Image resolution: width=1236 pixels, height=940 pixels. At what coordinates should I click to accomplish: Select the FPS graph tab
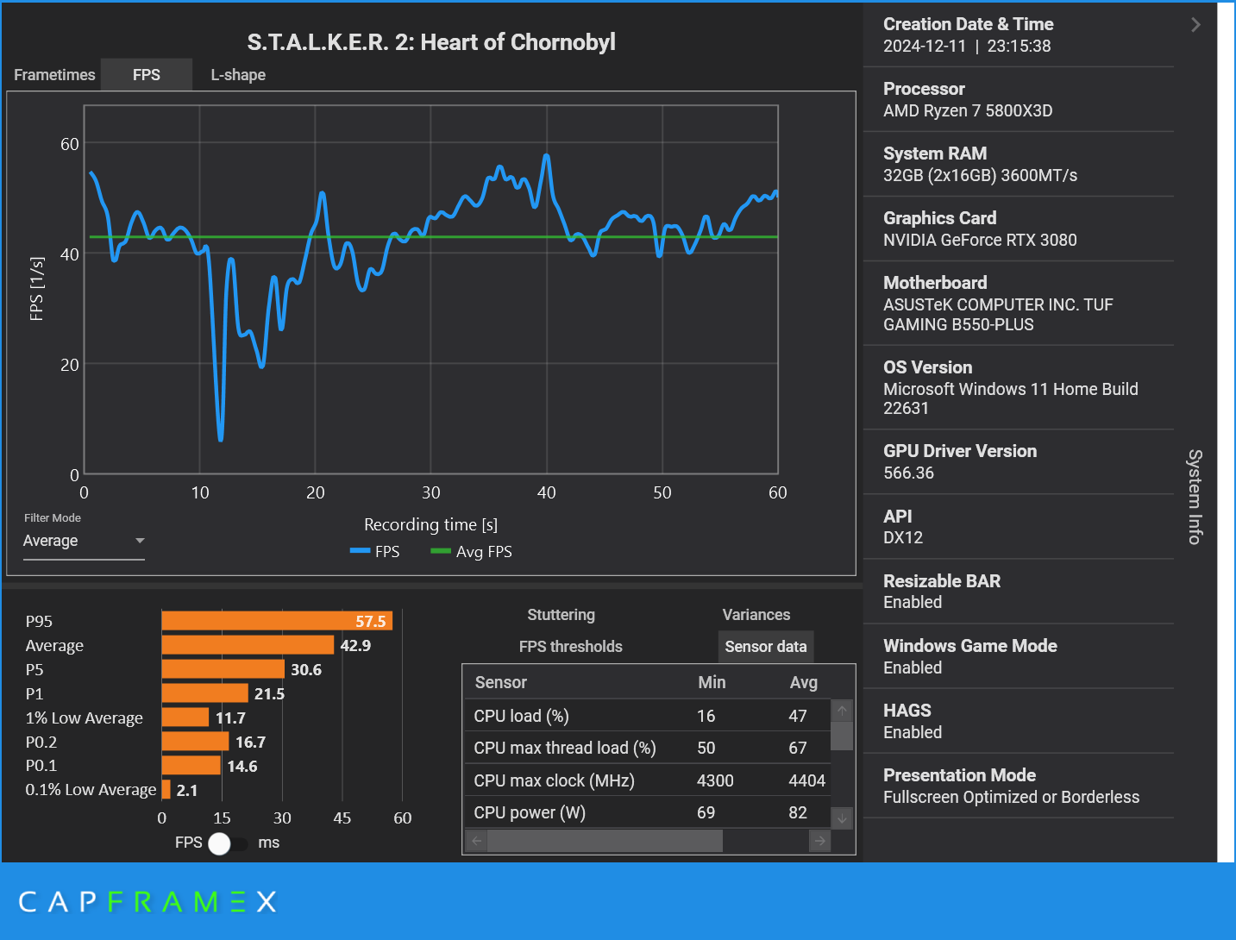[147, 75]
